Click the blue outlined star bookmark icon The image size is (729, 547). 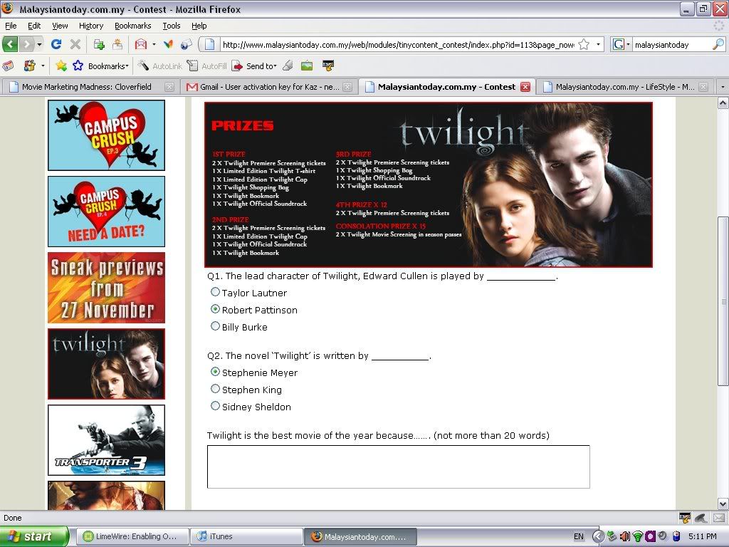point(78,66)
